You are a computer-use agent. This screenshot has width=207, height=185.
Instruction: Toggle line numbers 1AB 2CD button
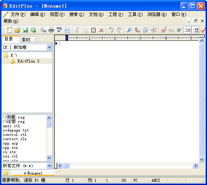195,30
